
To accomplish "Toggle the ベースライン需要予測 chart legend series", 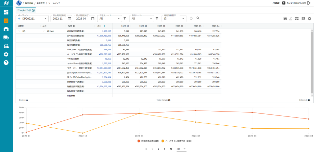I will point(178,140).
